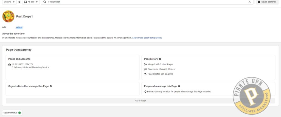Click the green System status checkmark
Screen dimensions: 281x117
19,113
